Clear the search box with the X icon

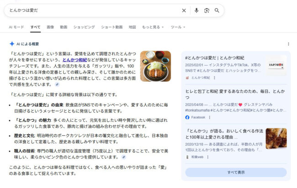184,10
